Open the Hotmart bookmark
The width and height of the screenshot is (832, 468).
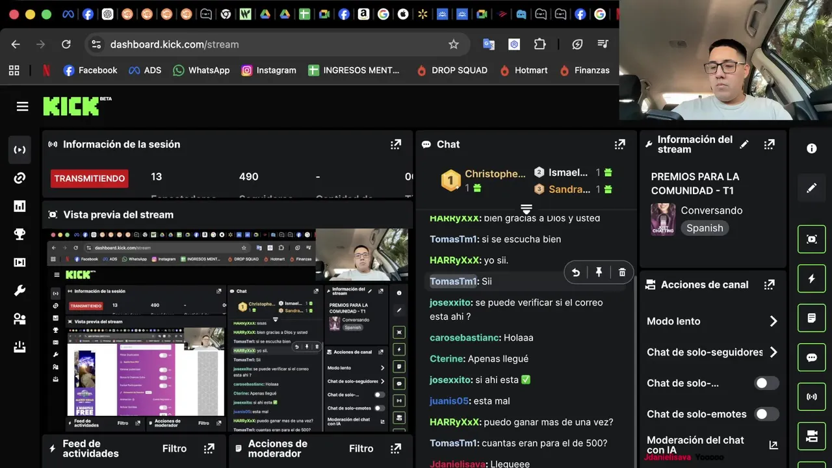point(524,70)
